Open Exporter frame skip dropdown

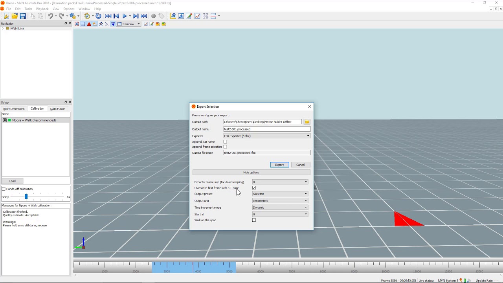click(x=280, y=182)
